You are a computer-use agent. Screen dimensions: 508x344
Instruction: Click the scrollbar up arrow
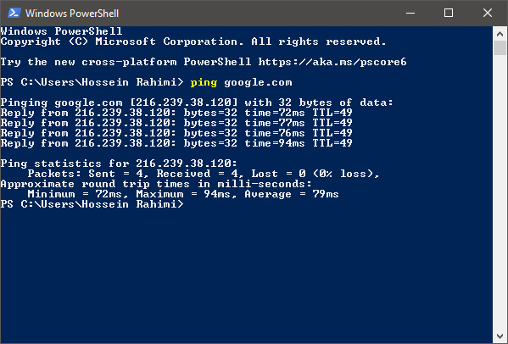[500, 34]
